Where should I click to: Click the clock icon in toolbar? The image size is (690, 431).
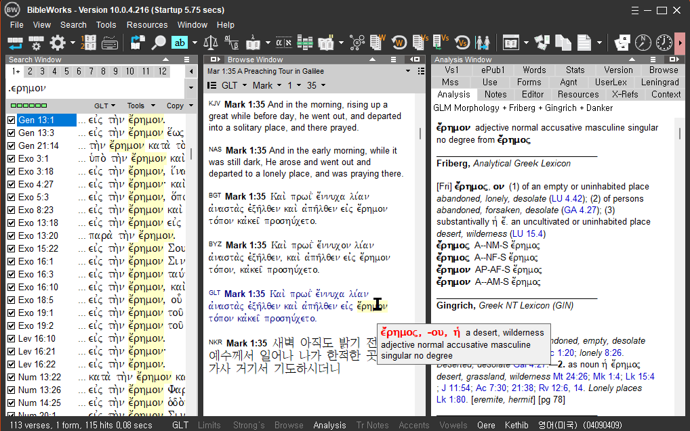click(664, 43)
